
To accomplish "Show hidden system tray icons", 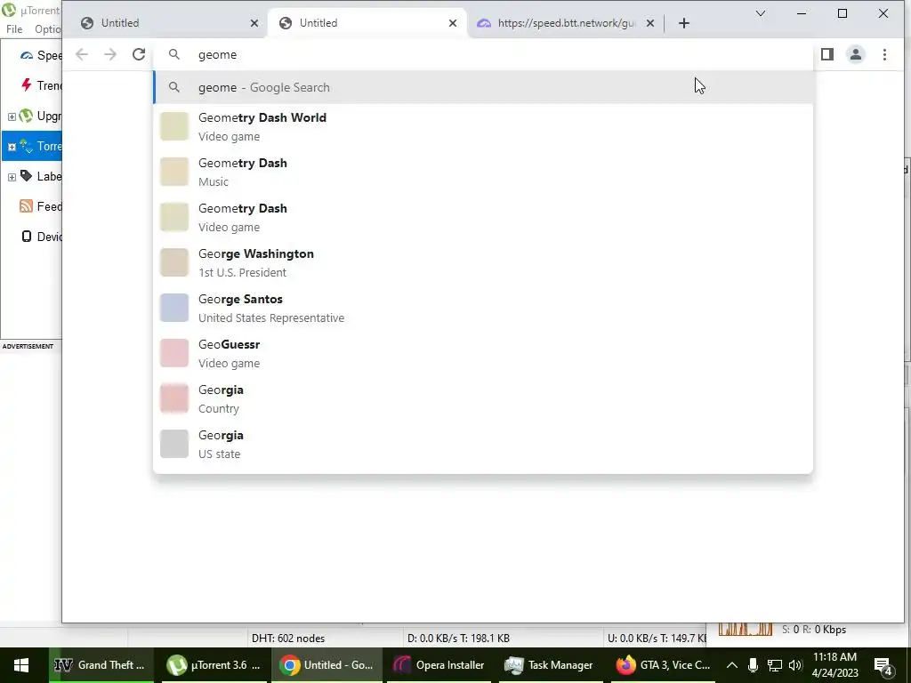I will click(732, 665).
